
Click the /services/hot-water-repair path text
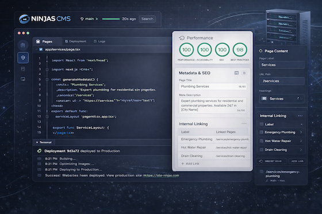tap(231, 147)
